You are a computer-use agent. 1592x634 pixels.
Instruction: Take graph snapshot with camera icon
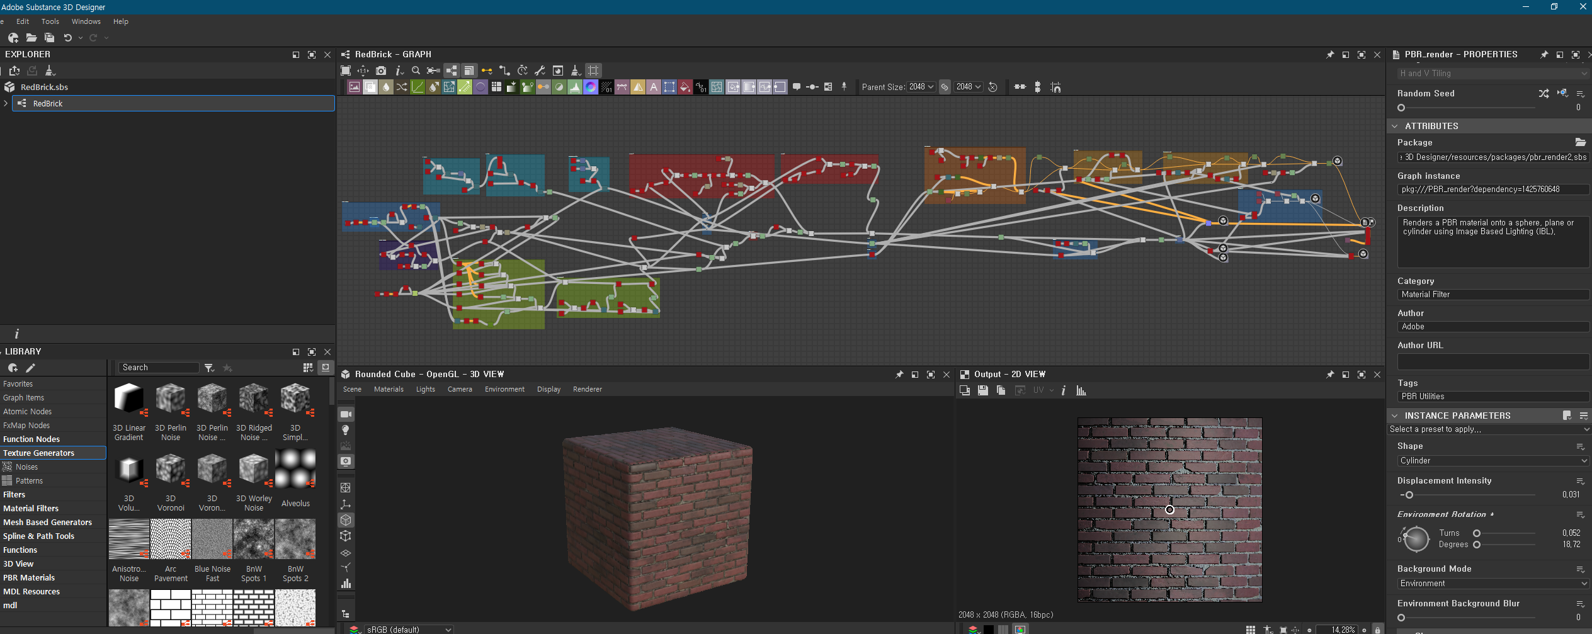tap(380, 71)
